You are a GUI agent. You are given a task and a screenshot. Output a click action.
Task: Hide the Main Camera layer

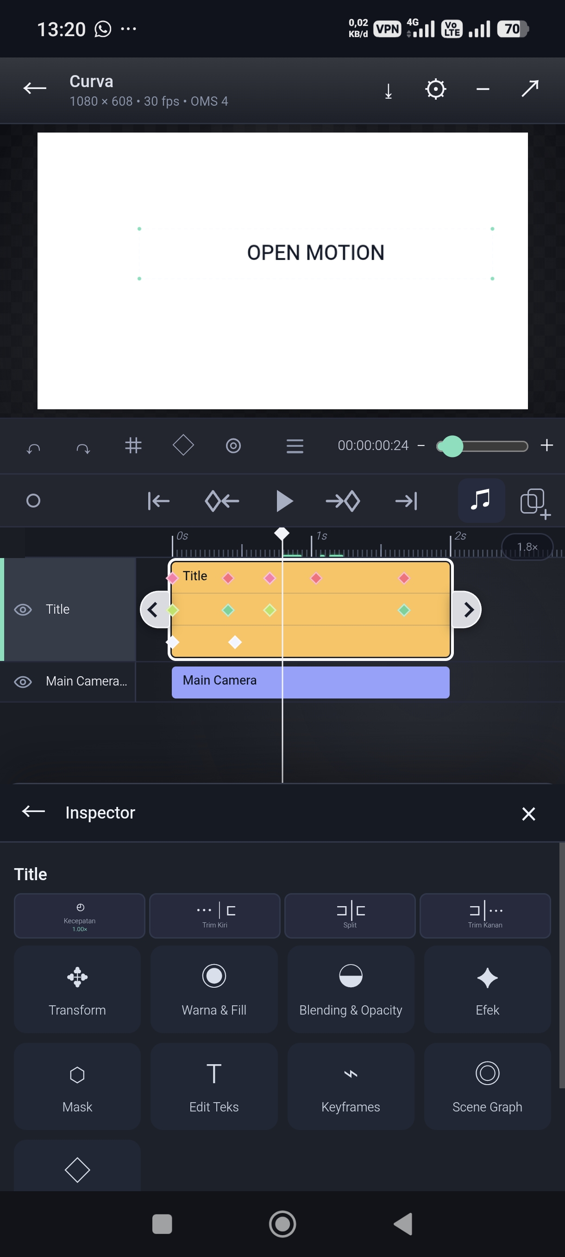click(x=23, y=682)
